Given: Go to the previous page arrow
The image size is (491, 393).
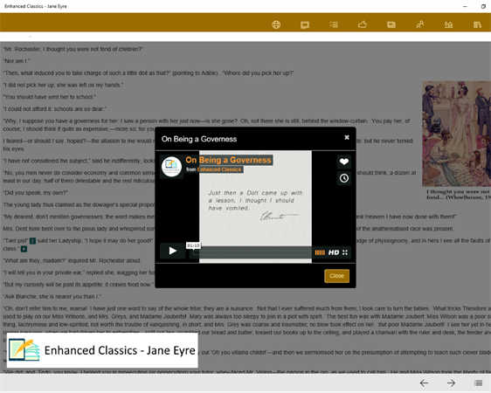Looking at the screenshot, I should point(424,383).
